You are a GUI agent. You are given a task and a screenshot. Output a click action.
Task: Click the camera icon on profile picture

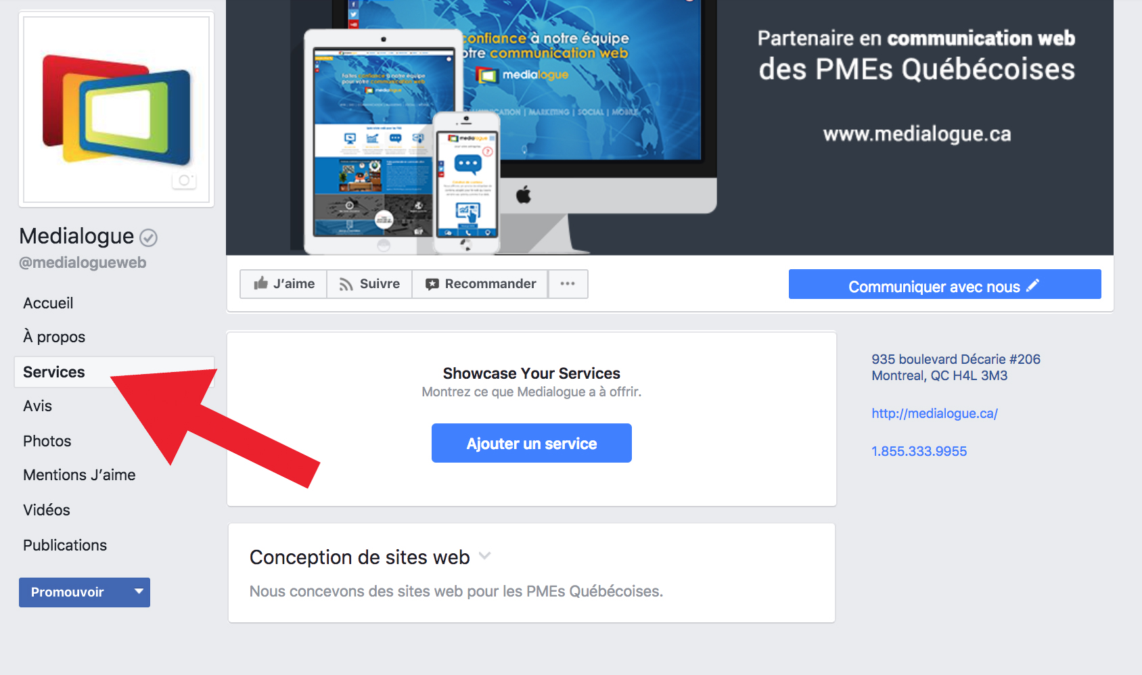(184, 181)
